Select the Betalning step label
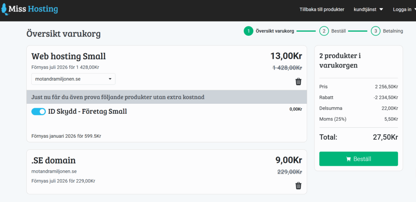This screenshot has height=202, width=416. tap(393, 31)
